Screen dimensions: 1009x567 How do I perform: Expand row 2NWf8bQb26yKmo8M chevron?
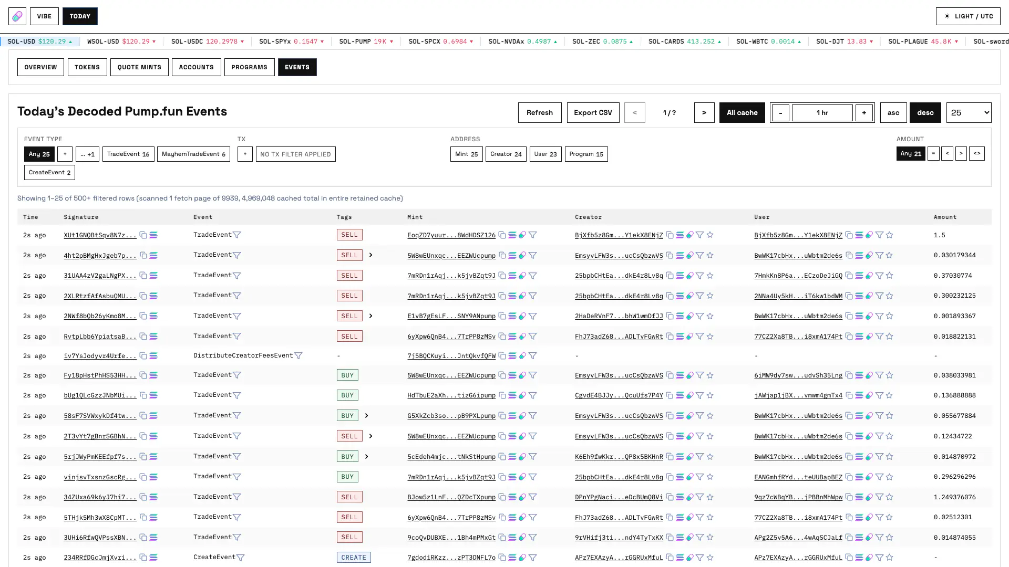370,316
